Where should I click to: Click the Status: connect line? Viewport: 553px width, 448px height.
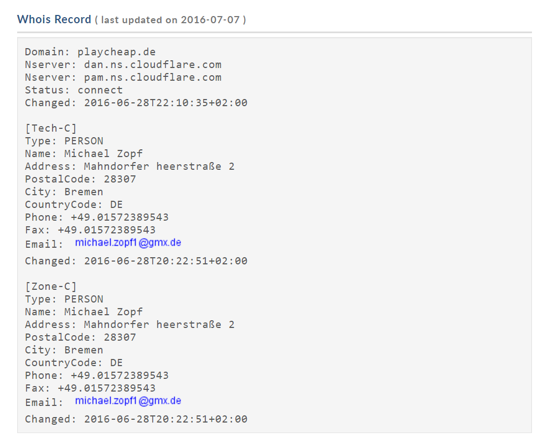click(x=74, y=90)
